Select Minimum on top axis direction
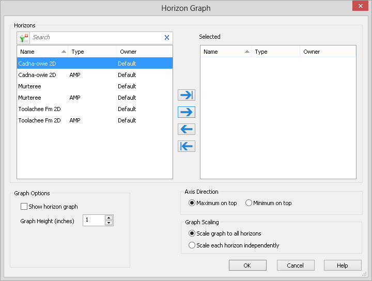The height and width of the screenshot is (281, 372). pyautogui.click(x=249, y=203)
